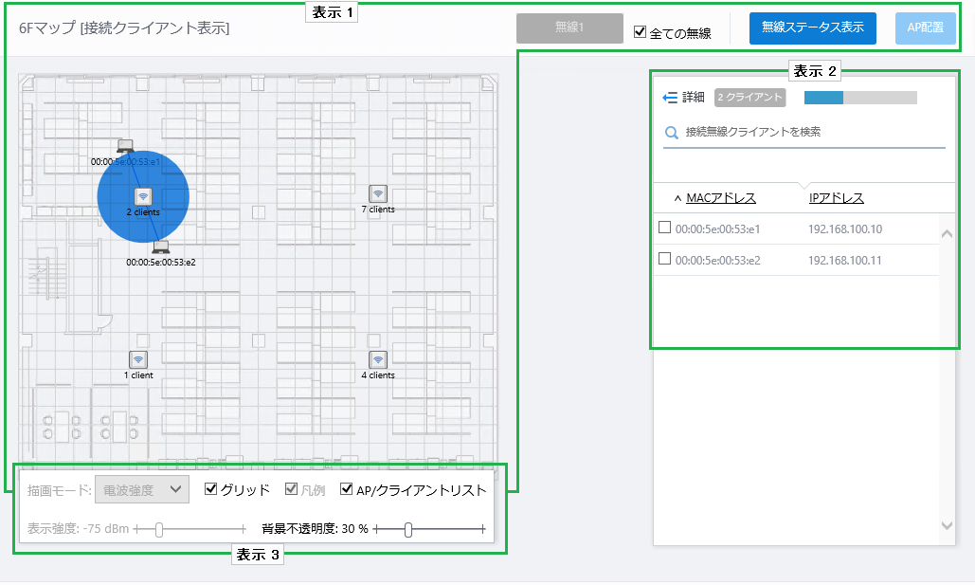Click the magnifier search icon
This screenshot has width=975, height=585.
[671, 134]
